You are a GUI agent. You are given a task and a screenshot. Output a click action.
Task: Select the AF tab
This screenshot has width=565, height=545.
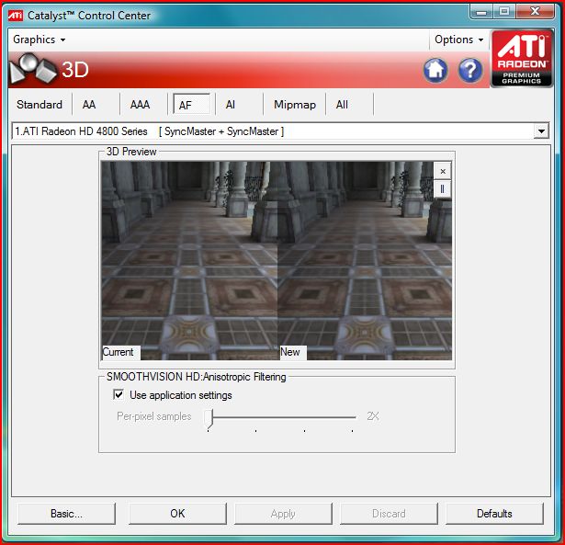click(191, 105)
